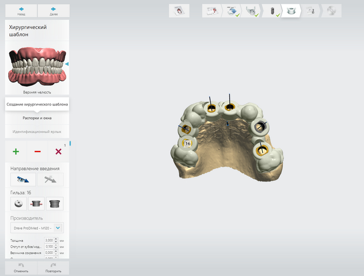Switch to Распорки и окна tab

tap(37, 118)
